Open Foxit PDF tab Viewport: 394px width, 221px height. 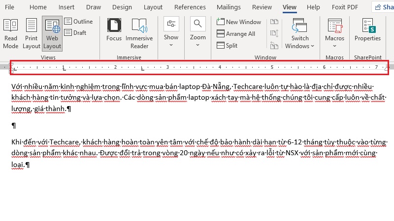(x=345, y=7)
